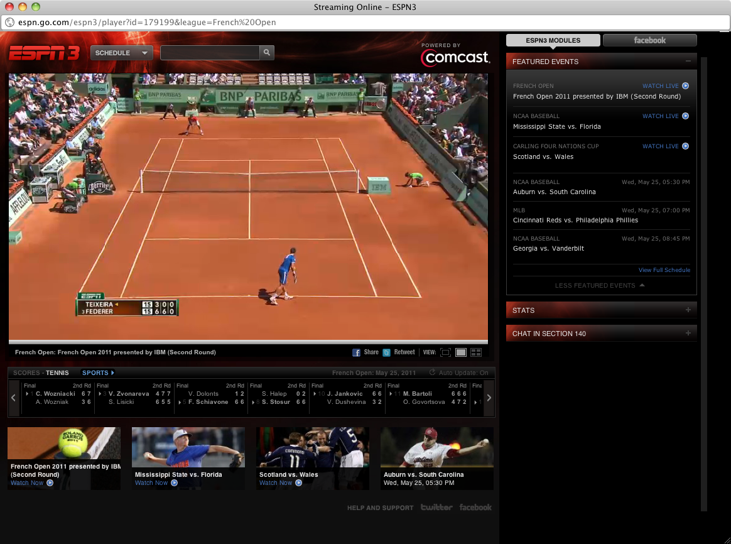
Task: Click Watch Live for Carling Four Nations Cup
Action: point(661,146)
